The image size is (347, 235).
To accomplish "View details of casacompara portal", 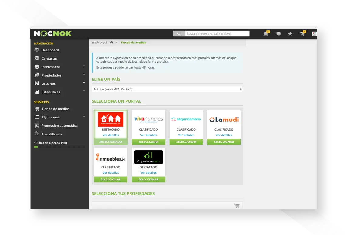I will click(111, 135).
